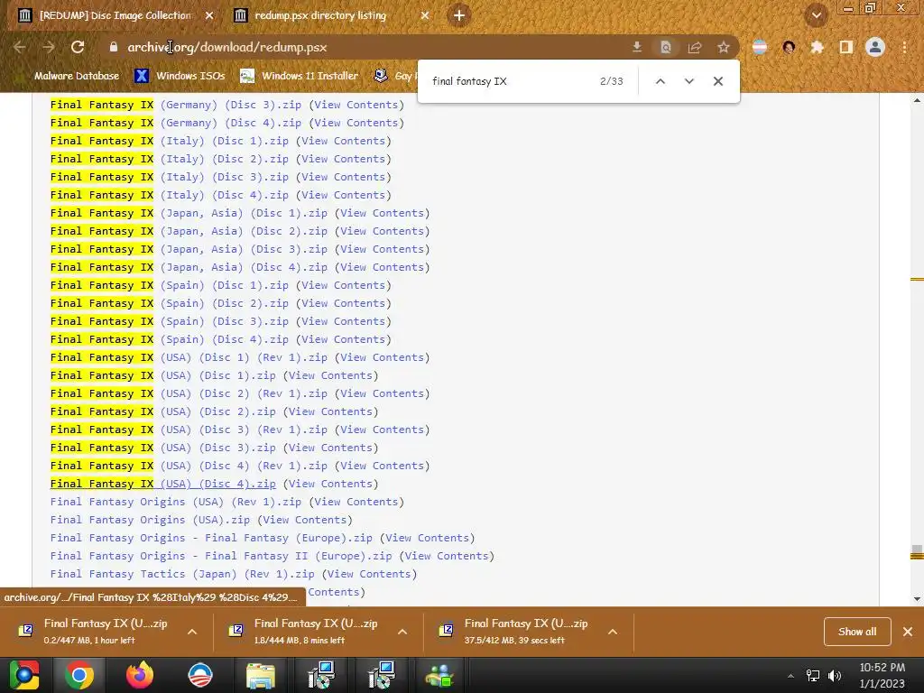Open the Chrome icon in the taskbar
The image size is (924, 693).
pyautogui.click(x=79, y=675)
